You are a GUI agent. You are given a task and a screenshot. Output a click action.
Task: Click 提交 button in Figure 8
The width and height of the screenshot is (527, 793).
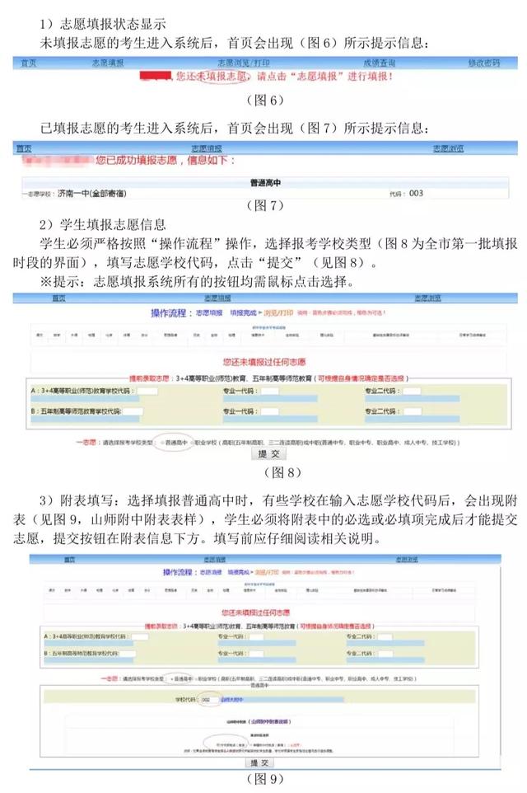(268, 453)
